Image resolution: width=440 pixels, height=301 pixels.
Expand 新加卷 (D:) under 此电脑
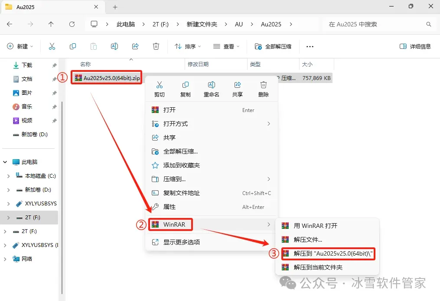pos(8,190)
